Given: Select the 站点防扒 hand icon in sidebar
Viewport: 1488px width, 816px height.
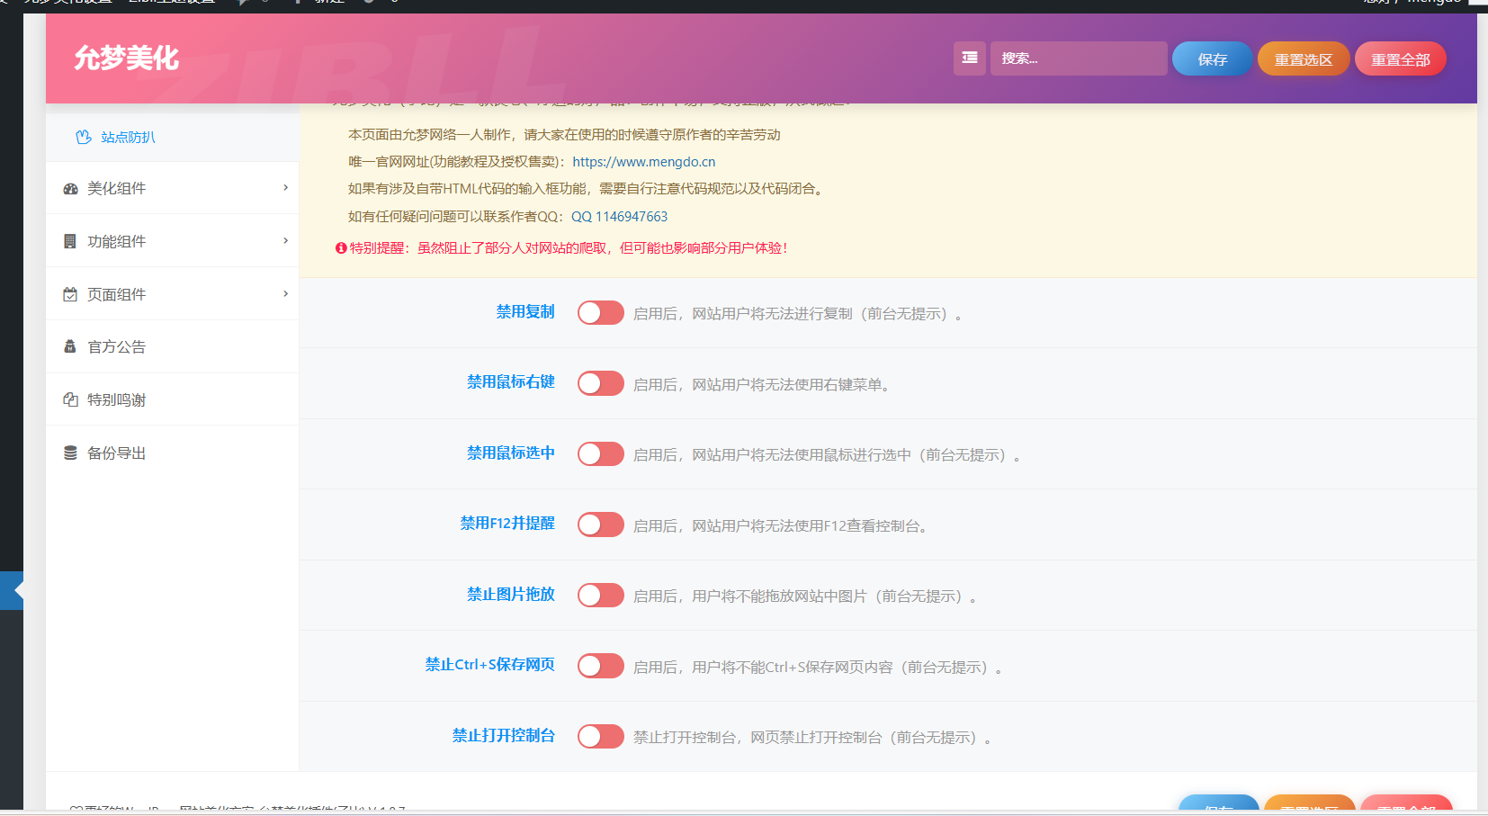Looking at the screenshot, I should click(x=83, y=137).
